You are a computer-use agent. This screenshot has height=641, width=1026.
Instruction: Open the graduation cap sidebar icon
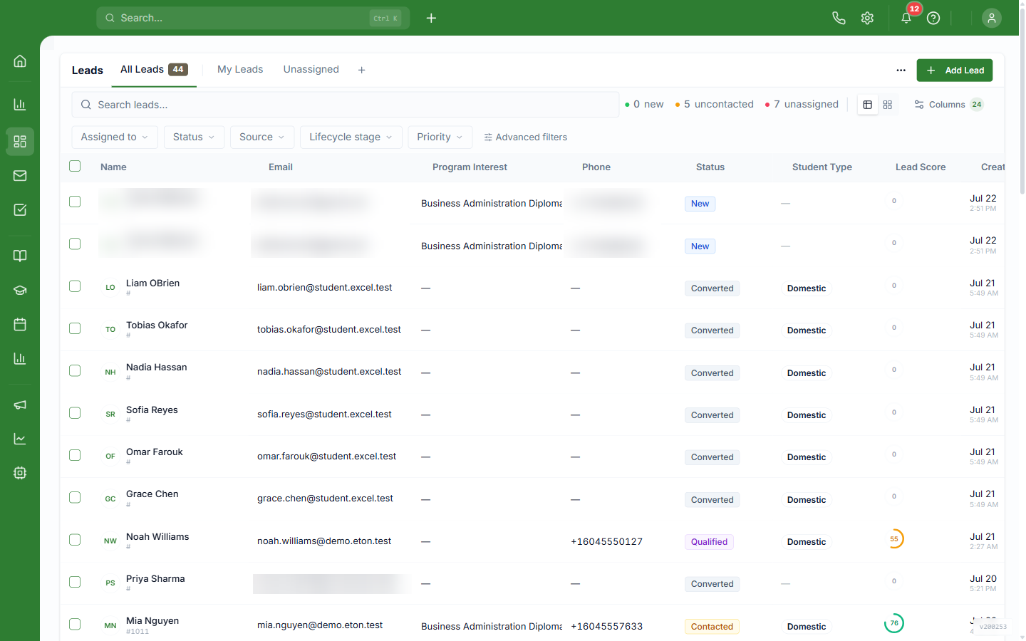click(20, 291)
